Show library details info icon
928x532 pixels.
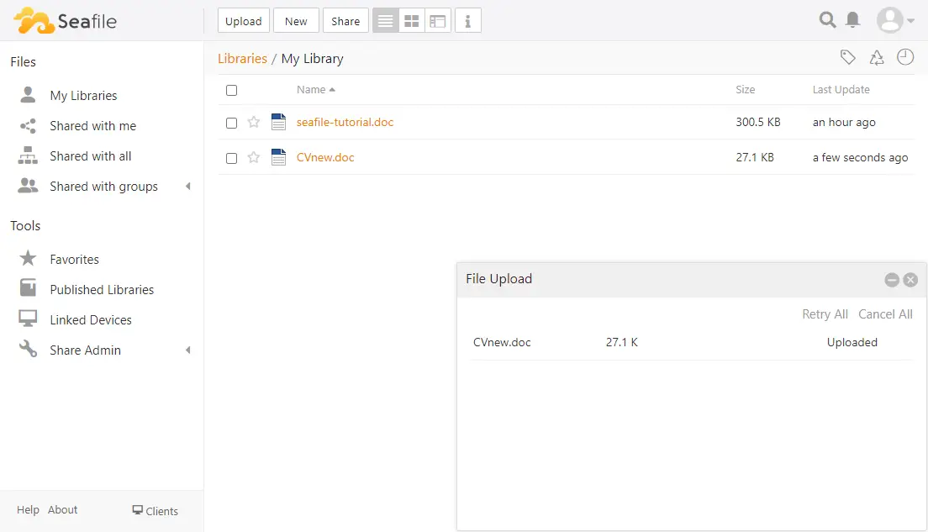point(467,21)
